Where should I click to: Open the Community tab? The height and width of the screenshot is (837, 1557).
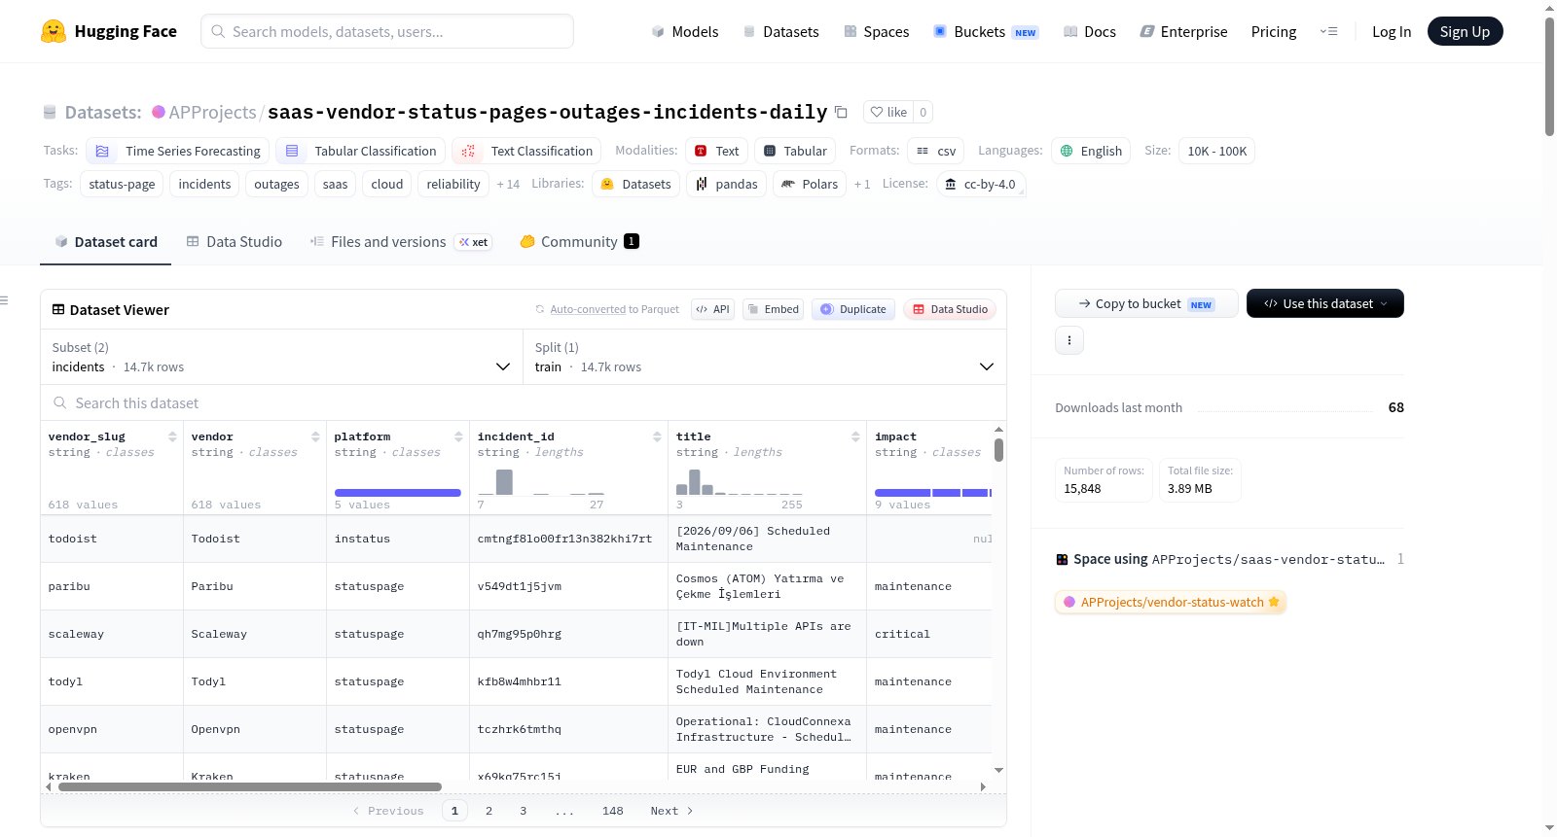(x=579, y=242)
